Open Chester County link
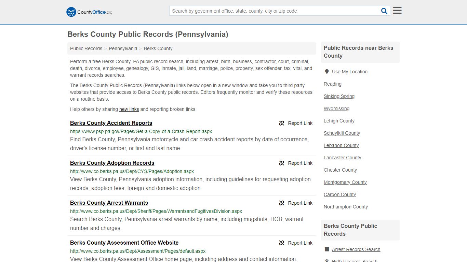 point(340,170)
